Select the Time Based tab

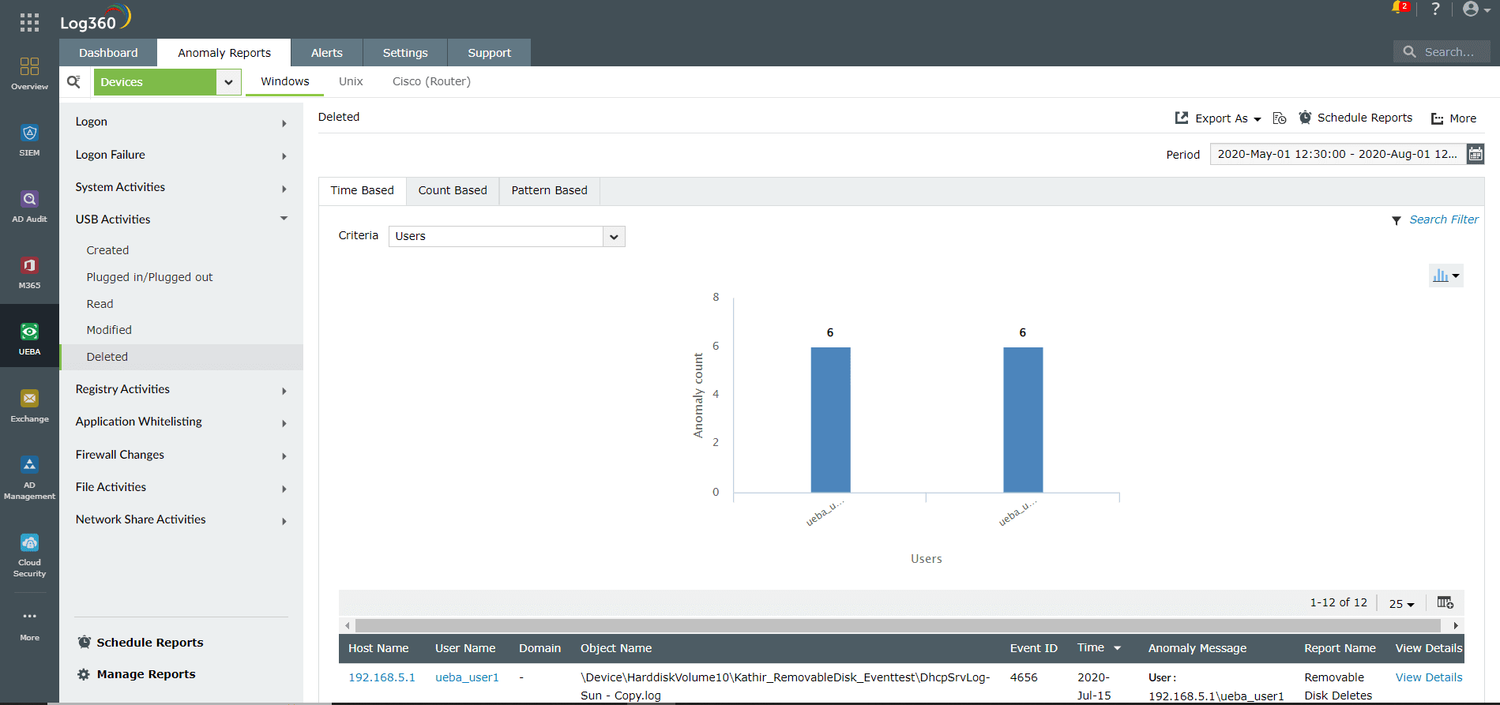(x=363, y=190)
